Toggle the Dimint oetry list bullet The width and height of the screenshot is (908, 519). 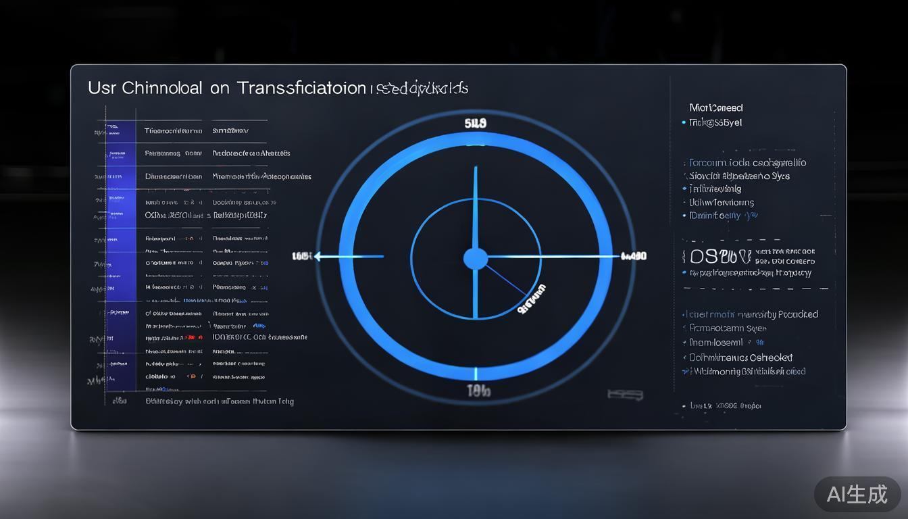(x=683, y=215)
